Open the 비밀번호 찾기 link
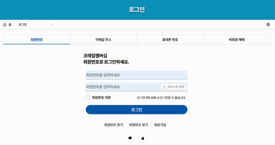Image resolution: width=275 pixels, height=145 pixels. point(139,125)
